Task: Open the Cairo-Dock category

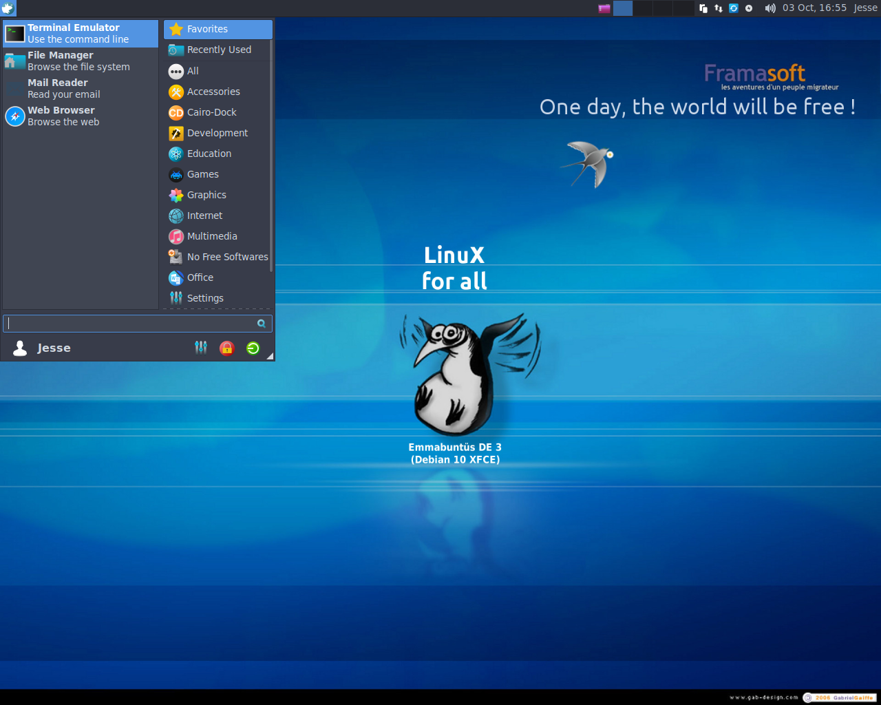Action: (217, 112)
